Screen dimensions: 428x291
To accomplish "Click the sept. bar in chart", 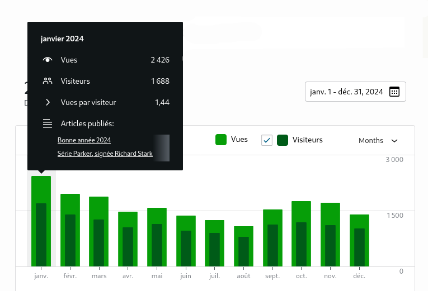I will click(x=272, y=238).
